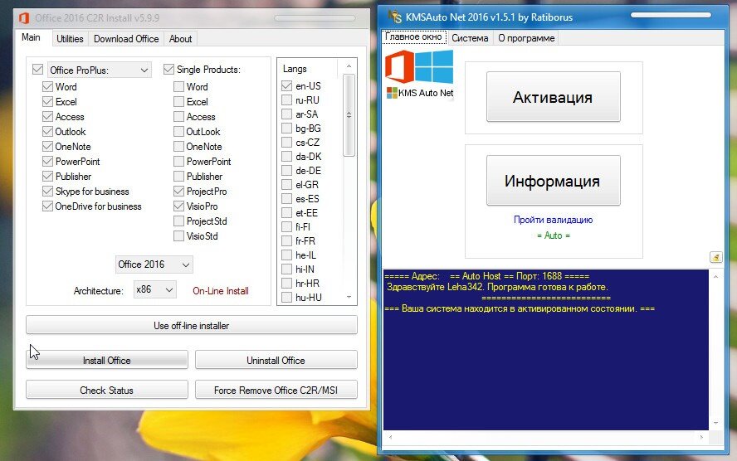Check the de-DE language

[x=286, y=171]
